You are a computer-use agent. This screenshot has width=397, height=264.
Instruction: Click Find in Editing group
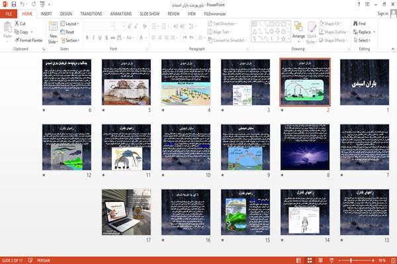coord(359,24)
